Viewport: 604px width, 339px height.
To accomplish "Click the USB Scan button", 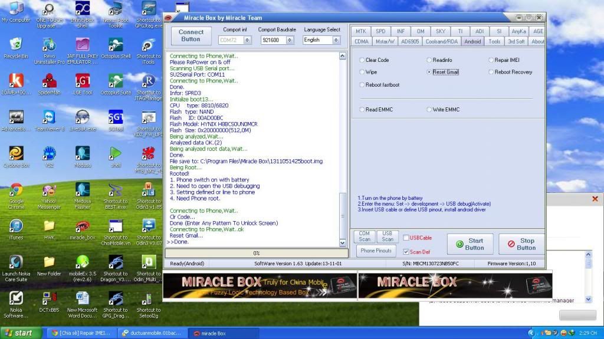I will click(x=387, y=236).
